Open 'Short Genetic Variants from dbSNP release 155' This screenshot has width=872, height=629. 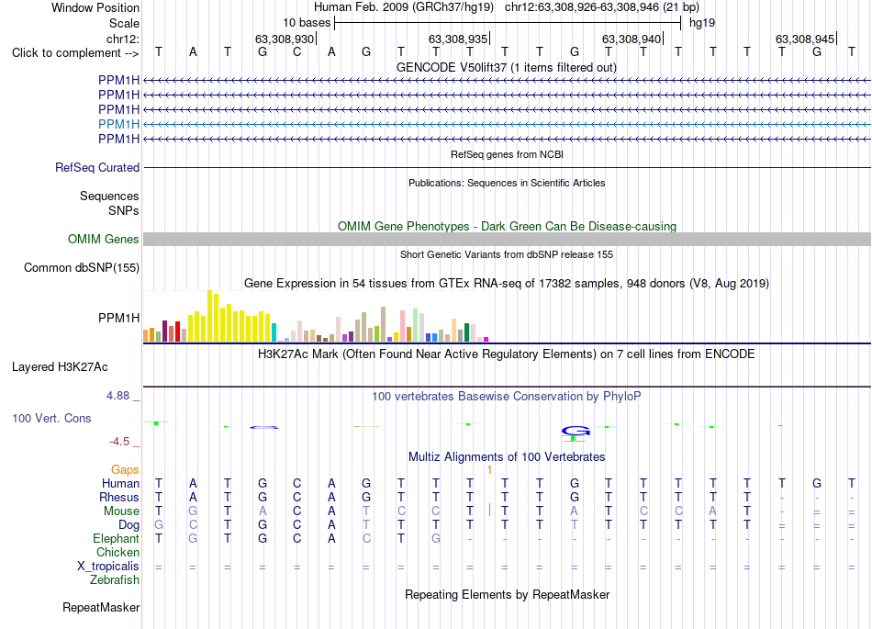tap(507, 254)
